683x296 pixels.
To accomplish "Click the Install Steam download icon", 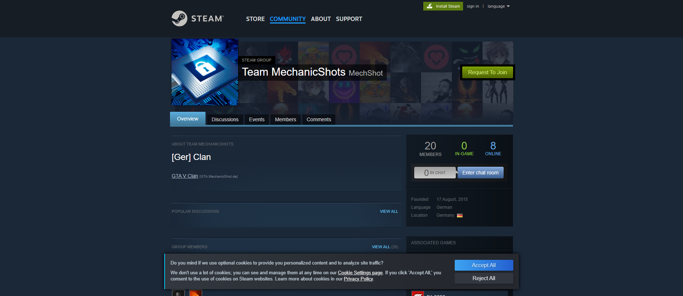I will coord(430,6).
